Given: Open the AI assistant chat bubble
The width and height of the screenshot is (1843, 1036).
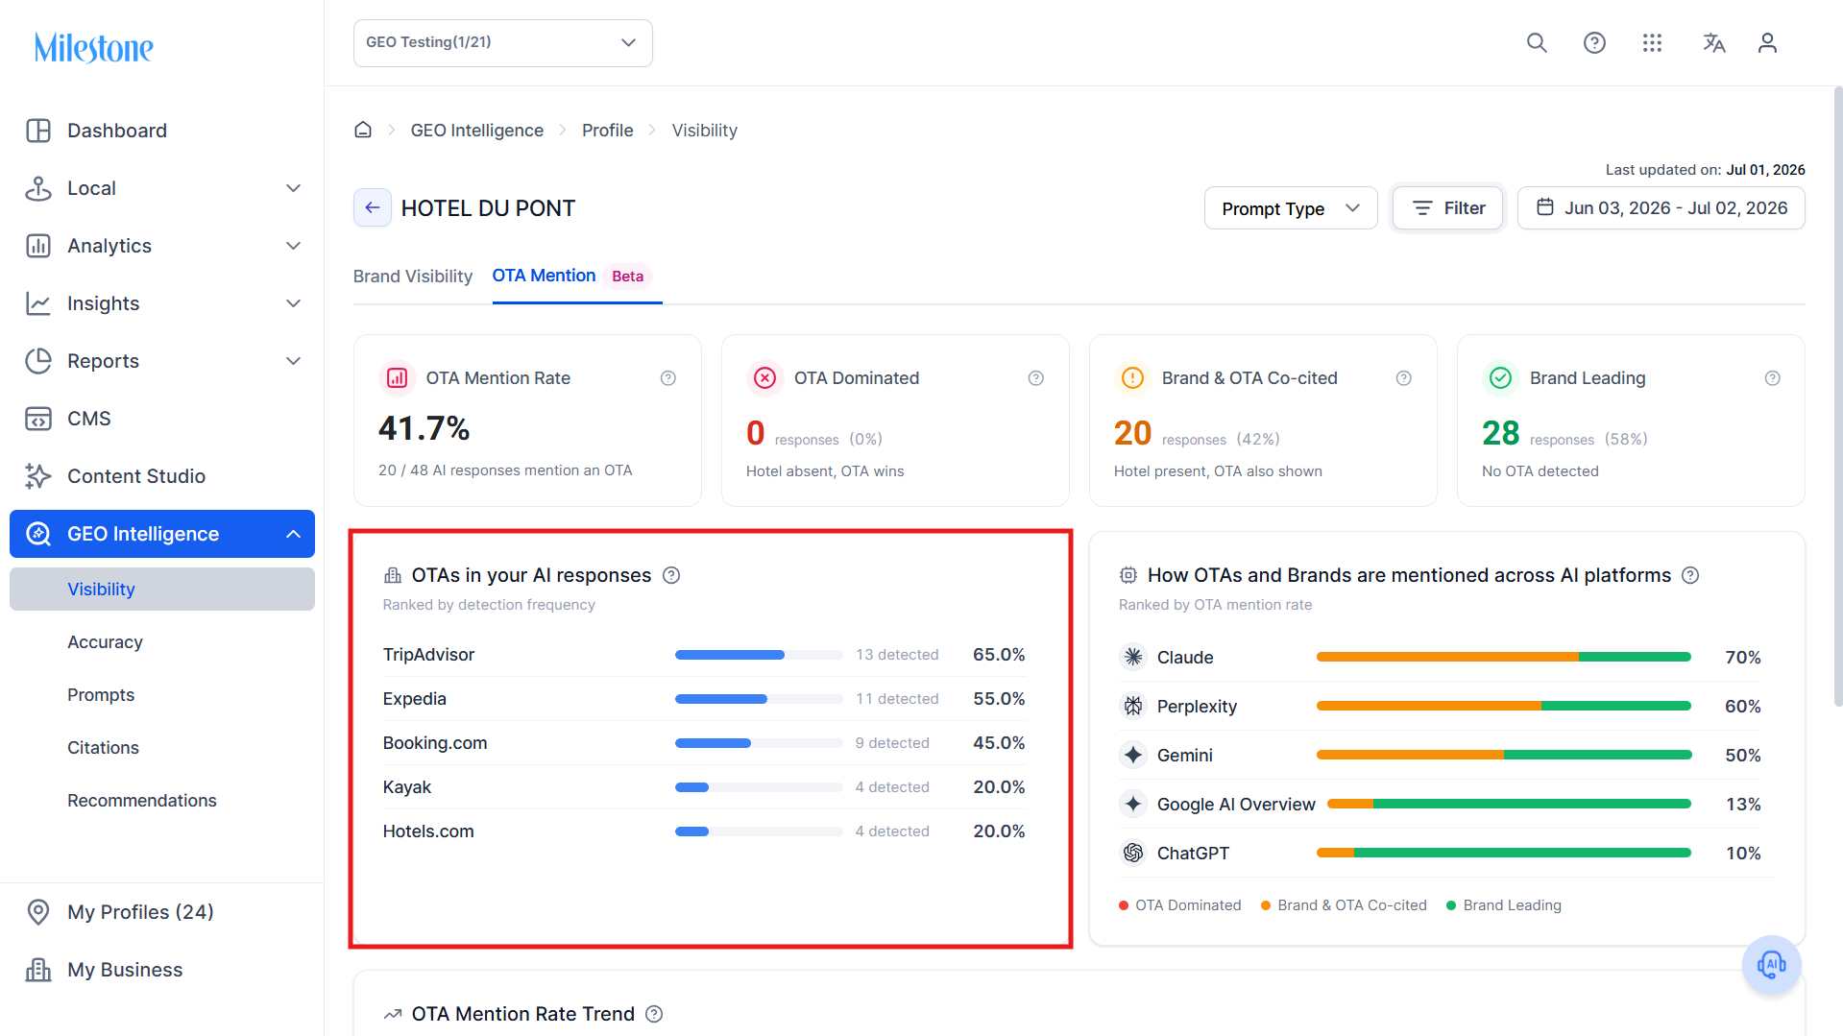Looking at the screenshot, I should tap(1771, 964).
